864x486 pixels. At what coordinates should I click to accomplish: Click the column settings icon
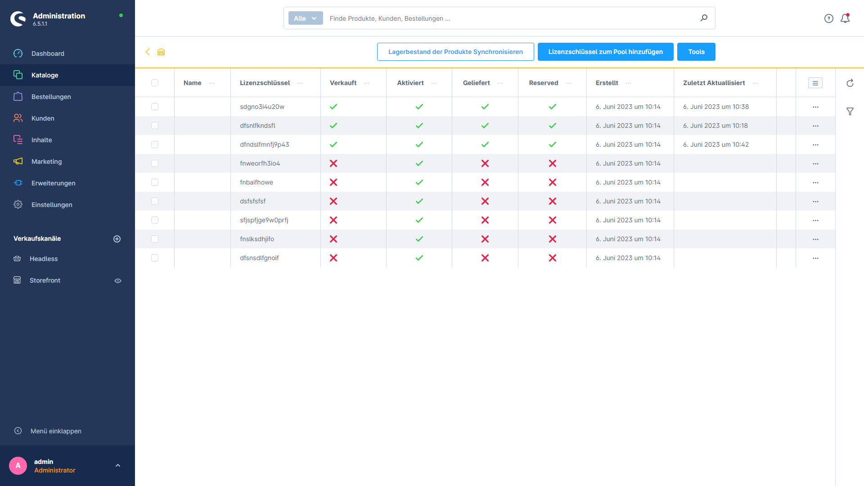(x=815, y=83)
